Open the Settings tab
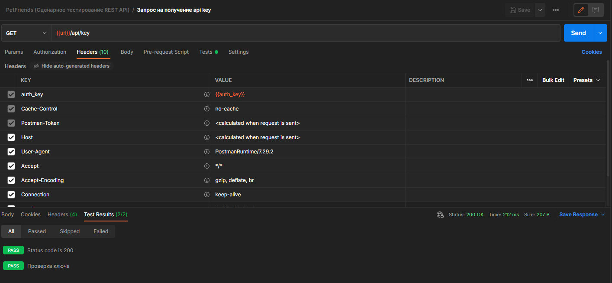Screen dimensions: 612x283 pos(238,52)
